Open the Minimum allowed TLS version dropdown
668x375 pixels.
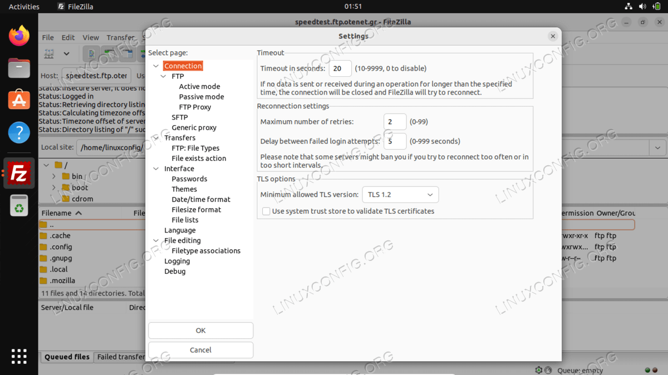pyautogui.click(x=400, y=195)
